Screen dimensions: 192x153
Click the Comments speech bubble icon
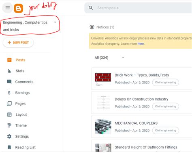point(9,82)
